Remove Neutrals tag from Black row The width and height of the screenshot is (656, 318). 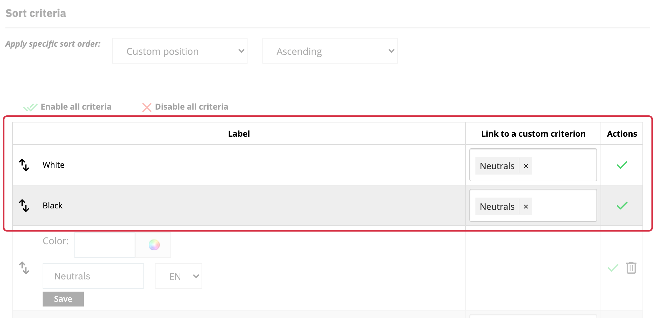526,207
